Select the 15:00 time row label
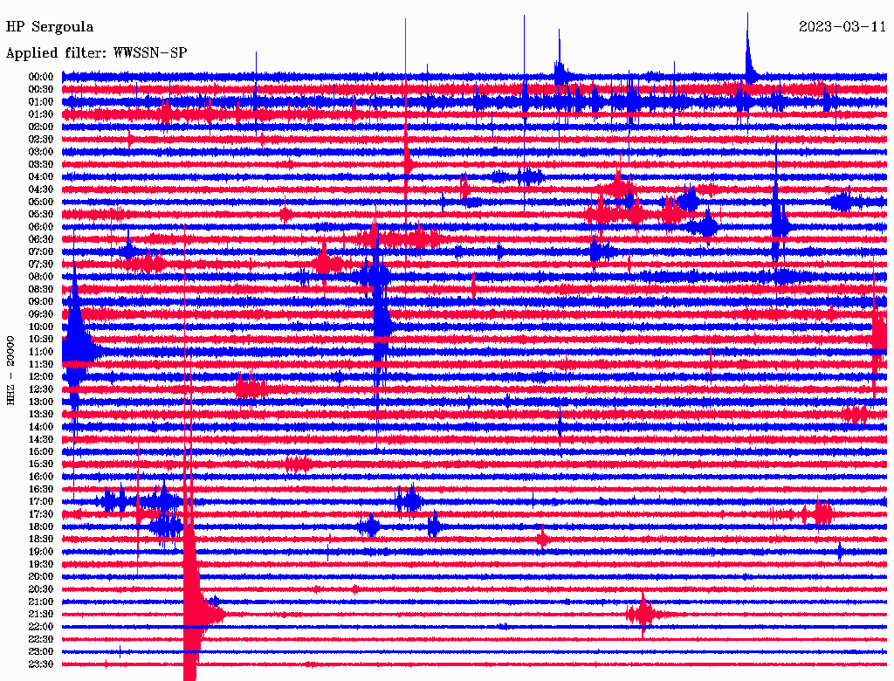Screen dimensions: 894x681 pyautogui.click(x=41, y=451)
